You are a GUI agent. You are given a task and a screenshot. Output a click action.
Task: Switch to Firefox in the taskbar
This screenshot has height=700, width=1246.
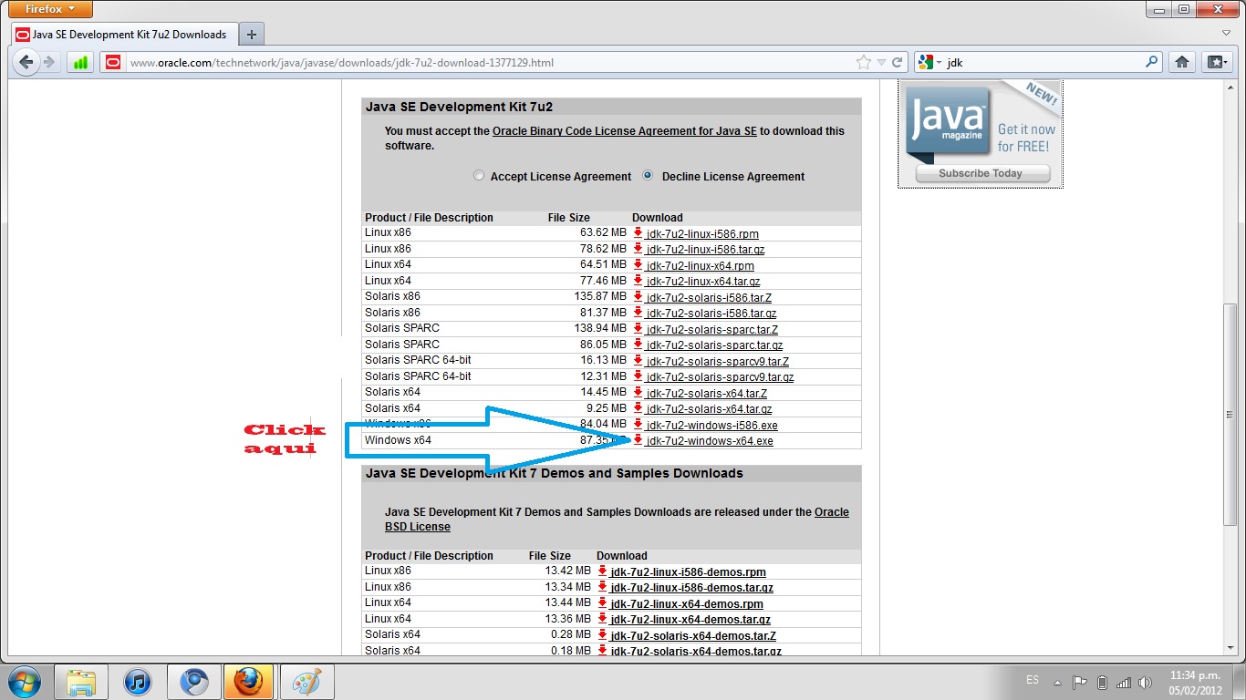249,682
